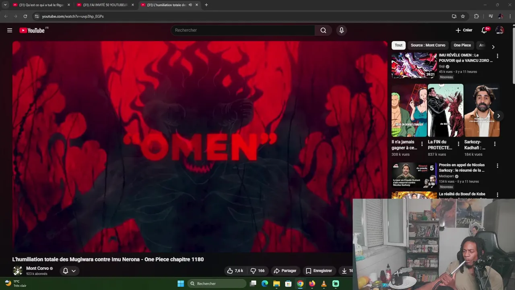Open the weather widget showing 11°C

16,284
